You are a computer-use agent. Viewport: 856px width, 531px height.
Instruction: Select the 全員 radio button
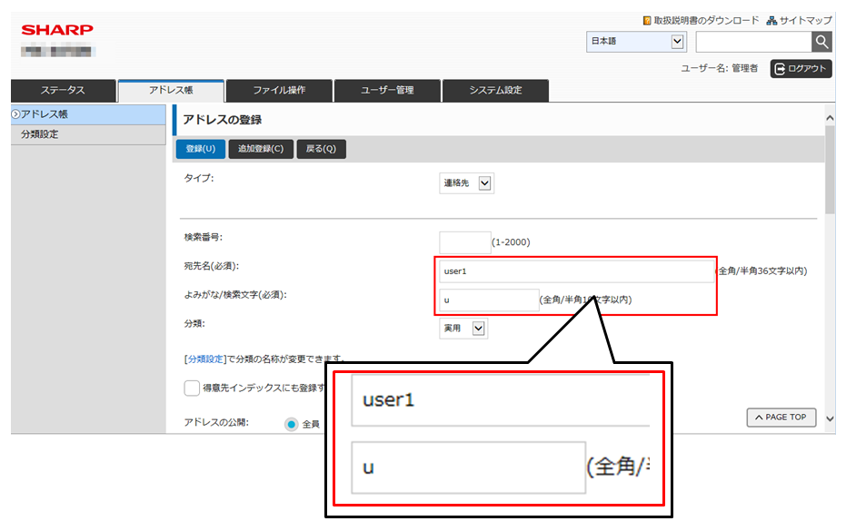[292, 424]
